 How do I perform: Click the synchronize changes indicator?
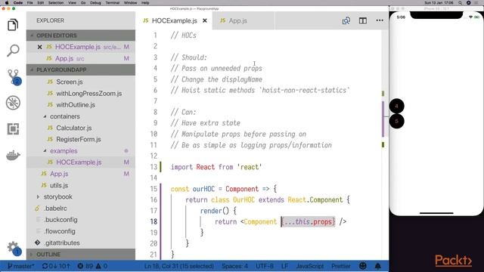pyautogui.click(x=56, y=266)
